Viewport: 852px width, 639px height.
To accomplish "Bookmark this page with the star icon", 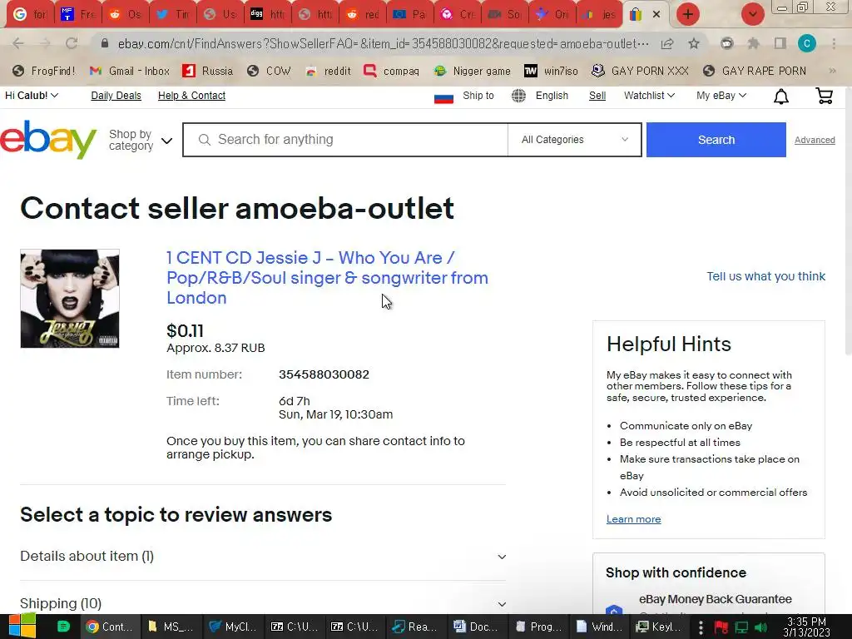I will (694, 43).
